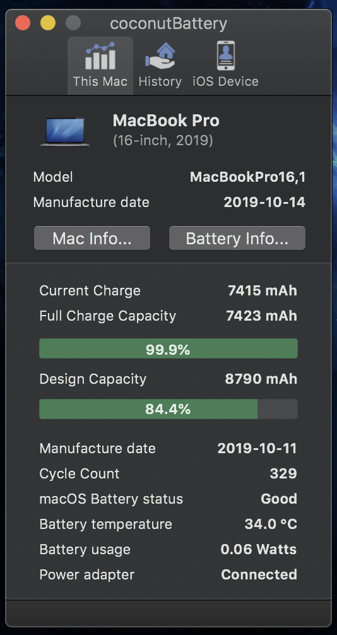
Task: Select the MacBookPro16,1 model value
Action: 247,177
